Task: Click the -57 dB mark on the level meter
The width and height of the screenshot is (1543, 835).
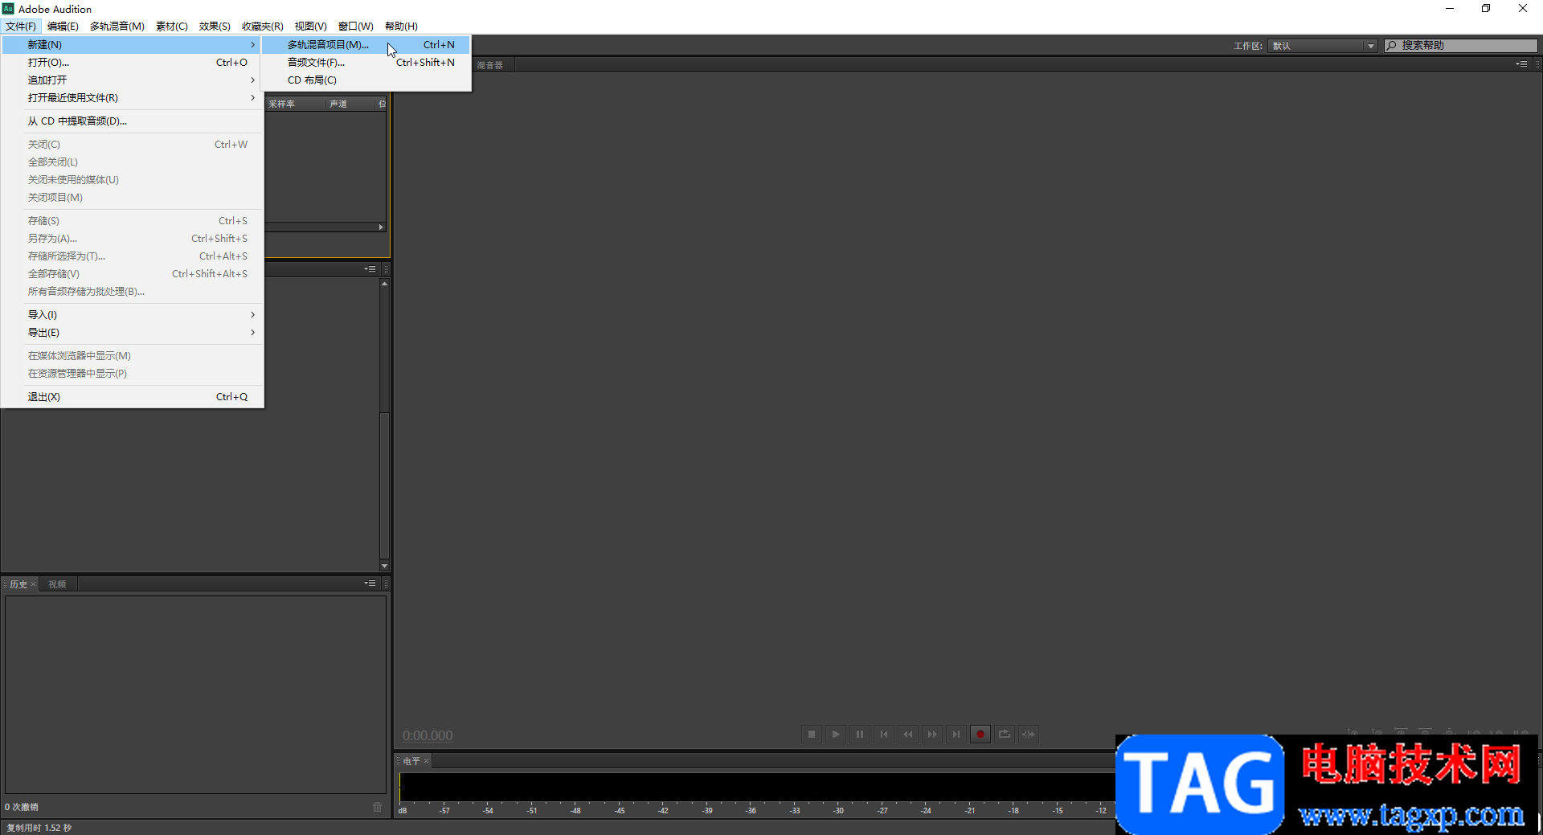Action: pyautogui.click(x=444, y=811)
